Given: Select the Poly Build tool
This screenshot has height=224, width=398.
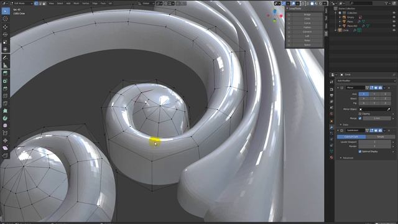Looking at the screenshot, I should point(6,111).
